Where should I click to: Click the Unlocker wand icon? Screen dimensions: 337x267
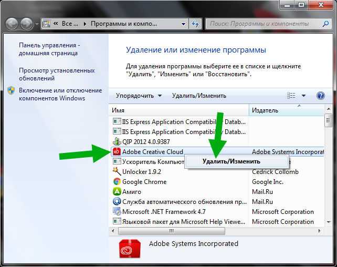117,171
